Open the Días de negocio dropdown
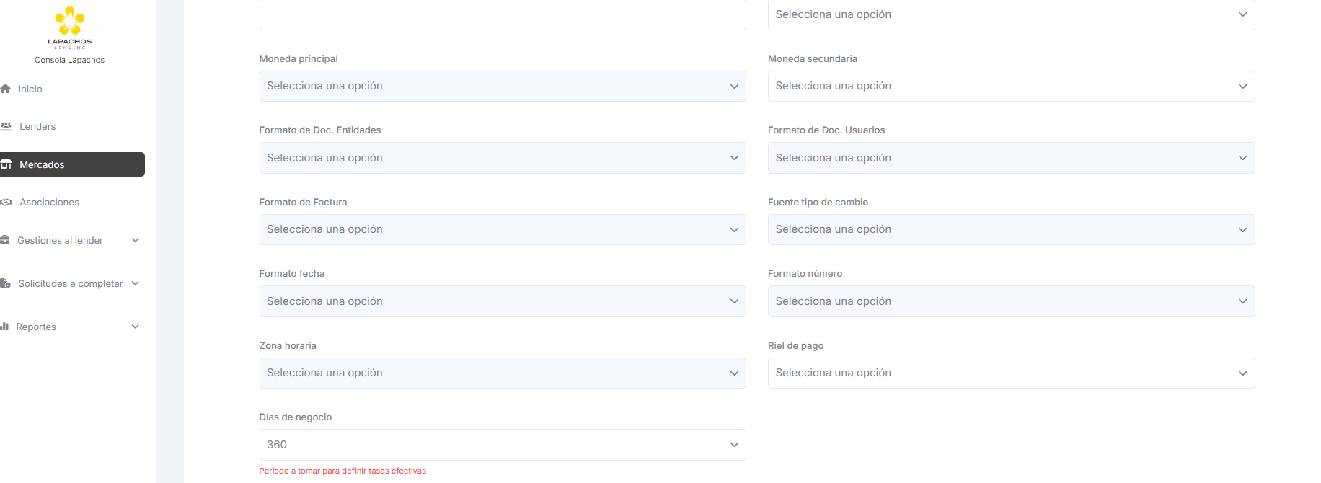 pyautogui.click(x=502, y=445)
